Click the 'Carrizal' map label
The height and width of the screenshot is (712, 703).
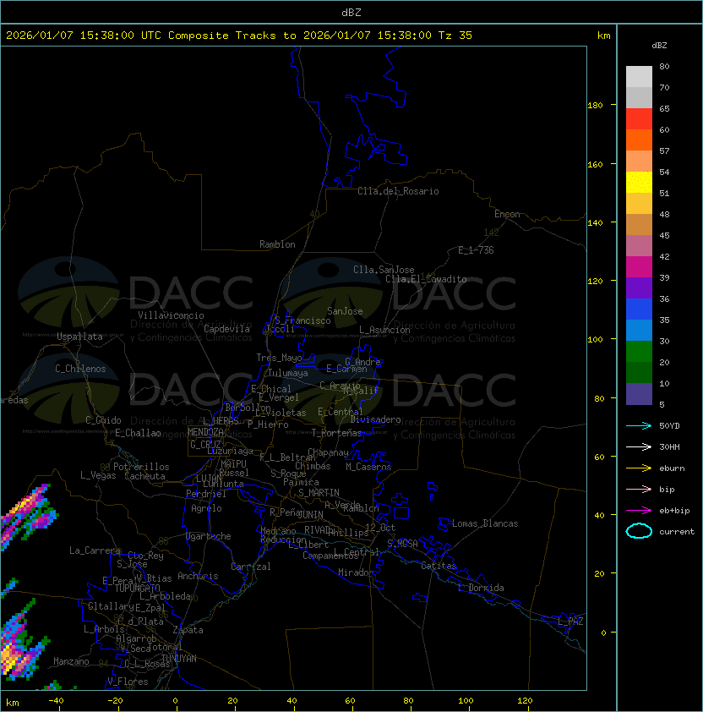(x=250, y=567)
